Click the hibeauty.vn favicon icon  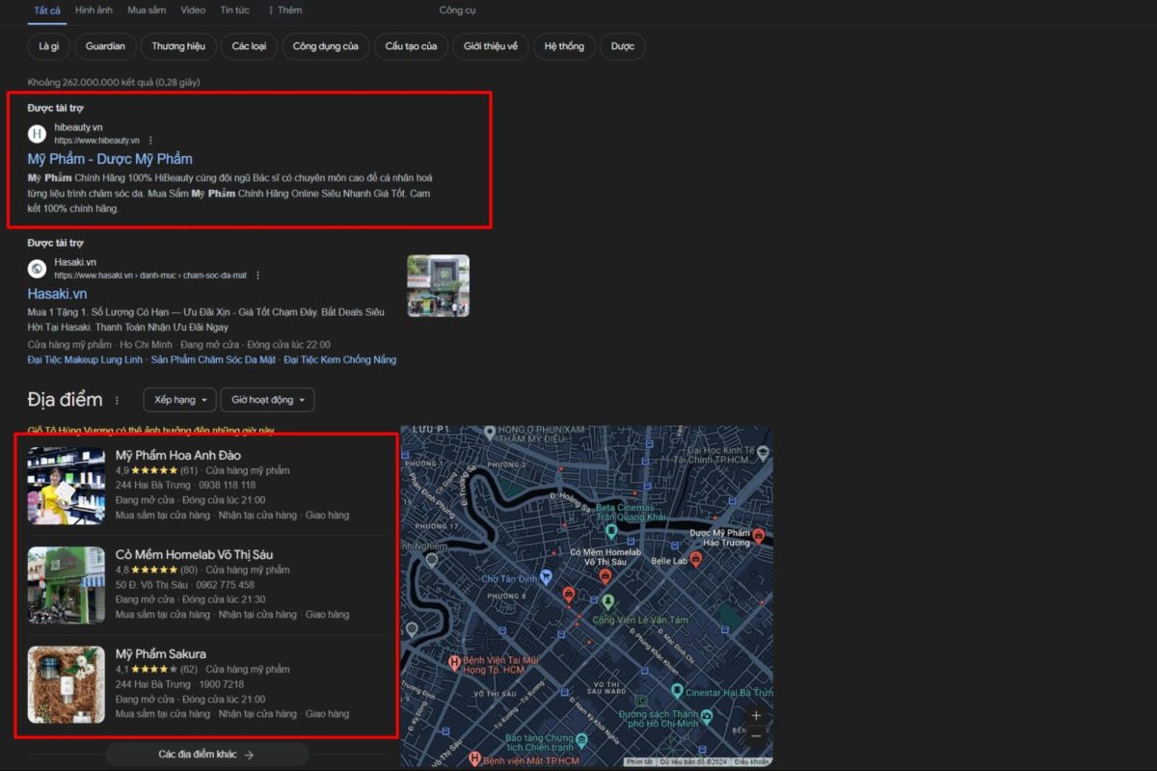point(37,134)
